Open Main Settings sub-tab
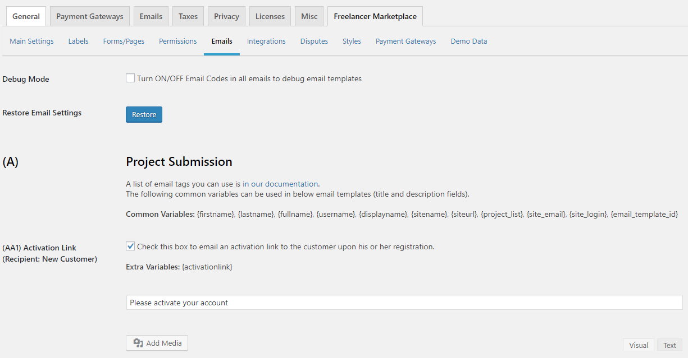The height and width of the screenshot is (358, 688). pos(31,41)
